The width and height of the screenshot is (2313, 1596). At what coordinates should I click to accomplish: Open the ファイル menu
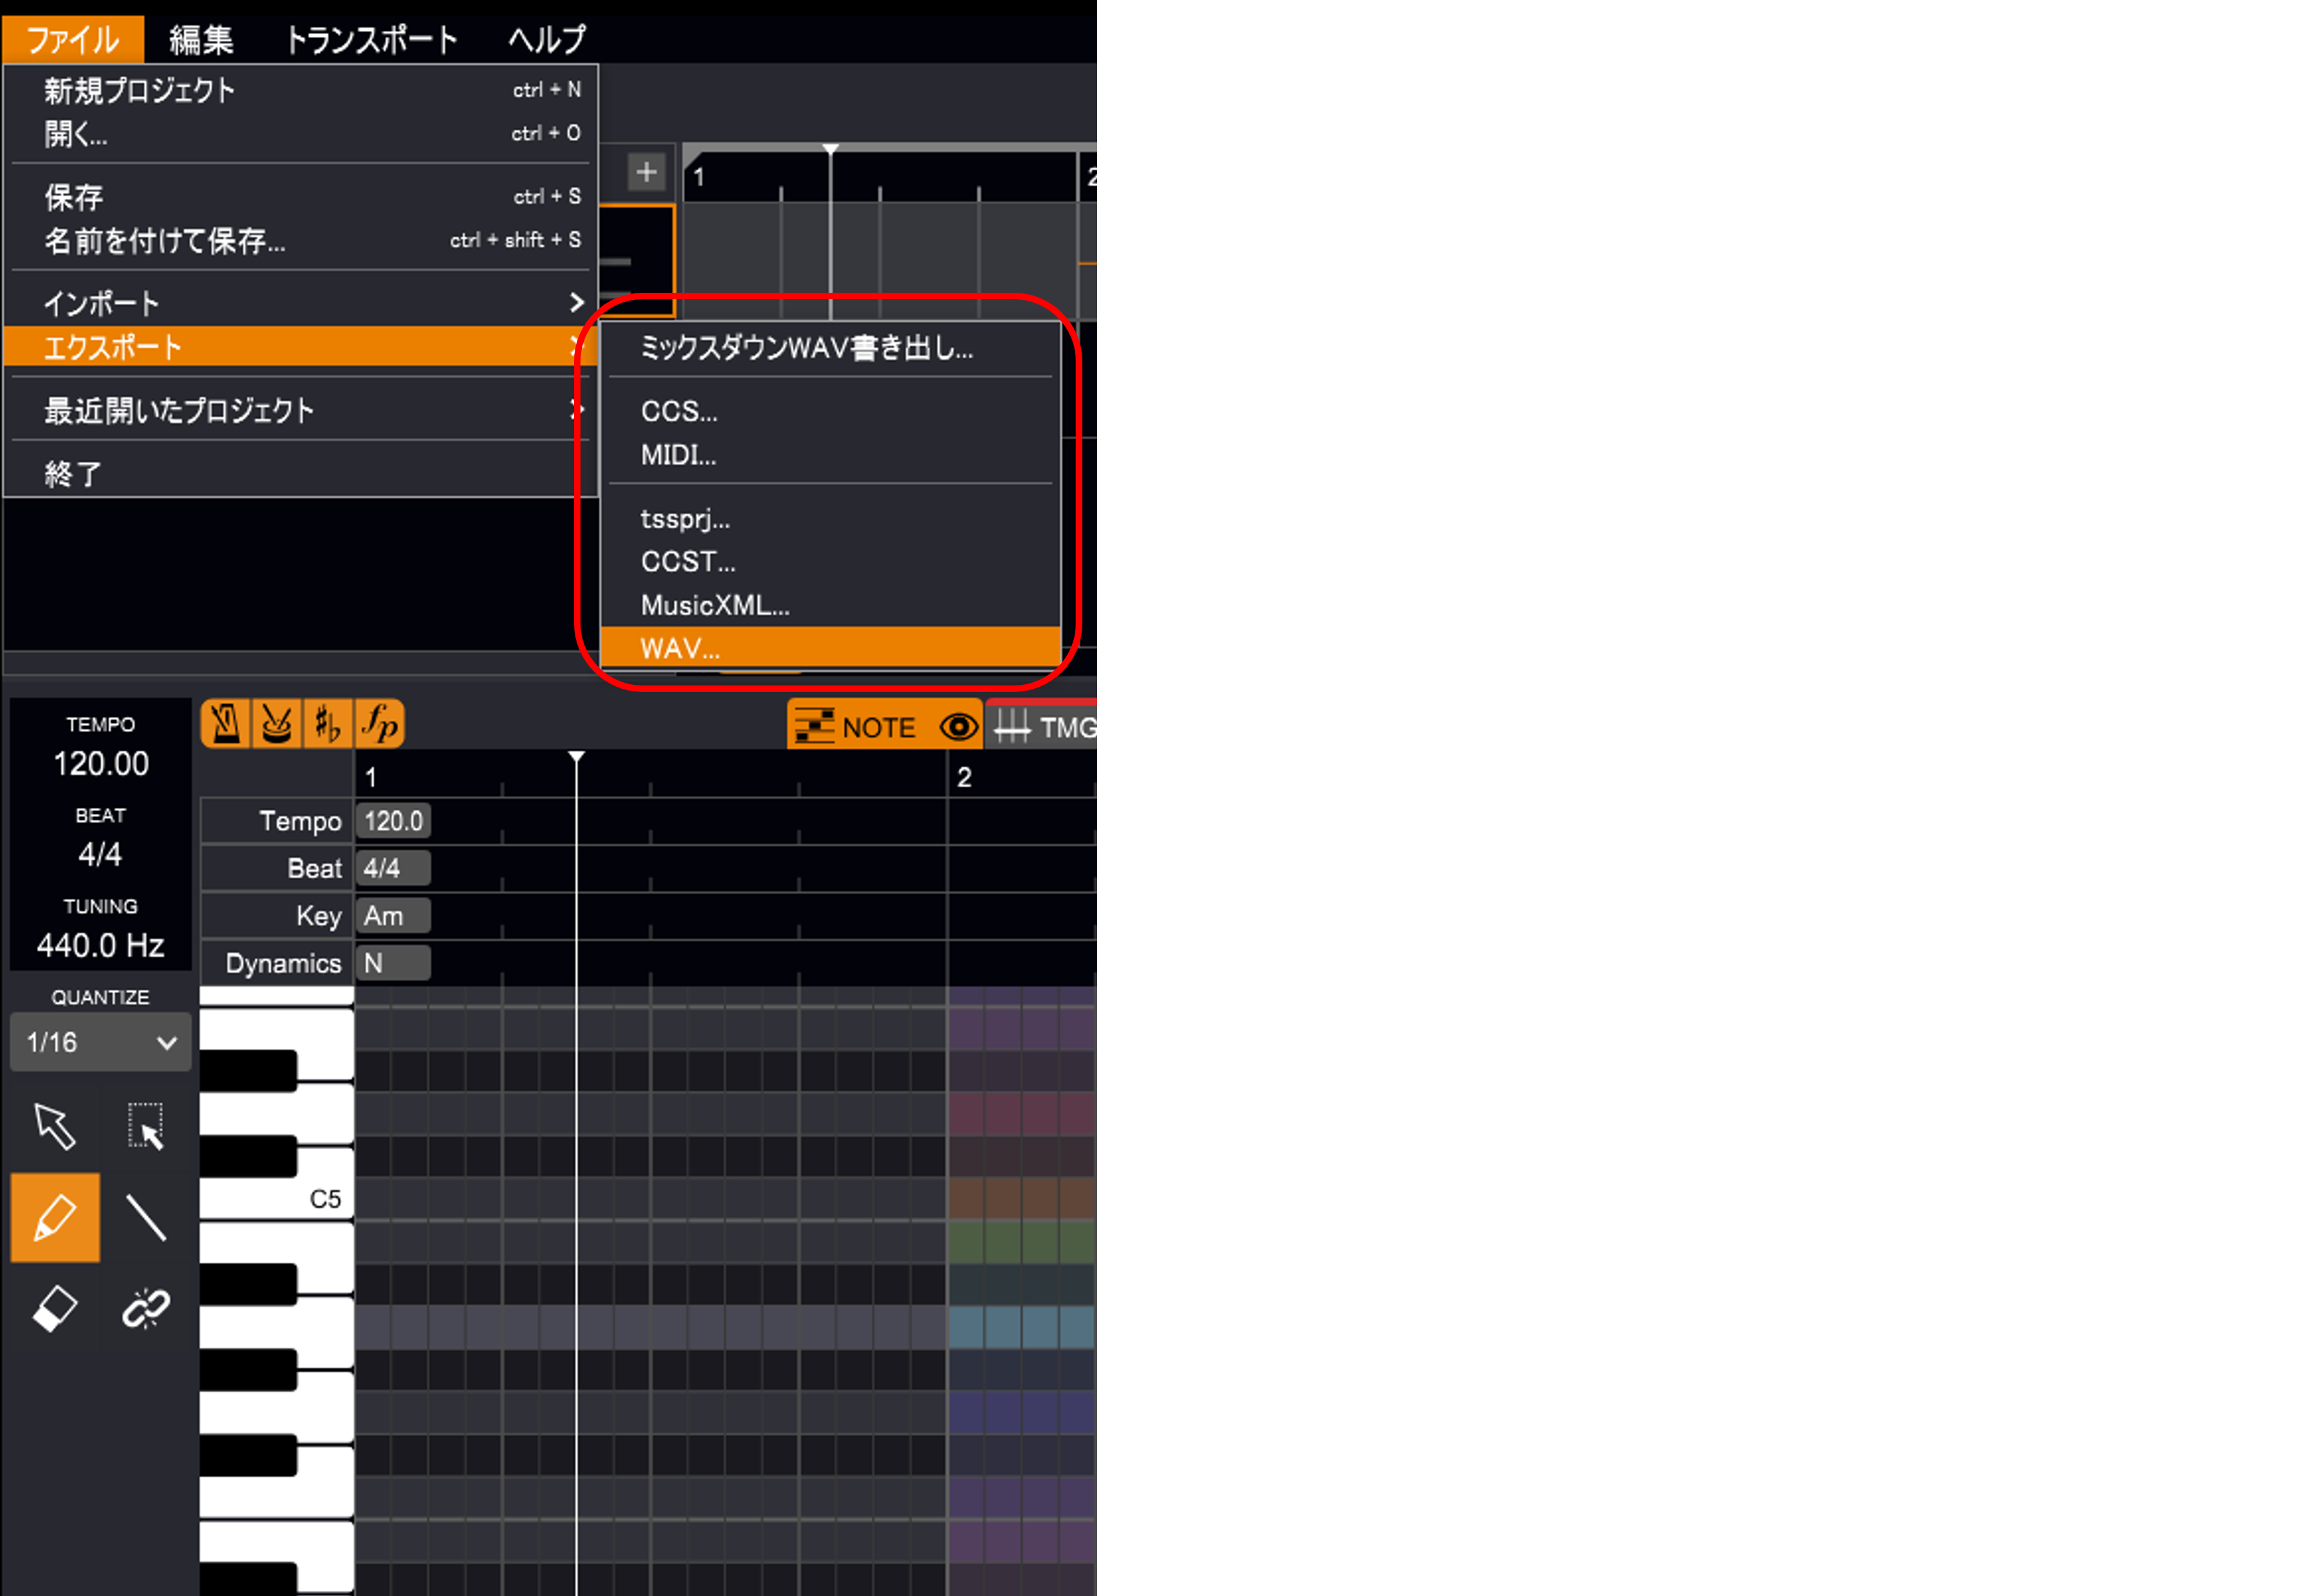(x=73, y=39)
